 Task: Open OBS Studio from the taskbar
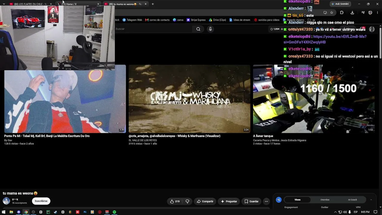(x=33, y=212)
